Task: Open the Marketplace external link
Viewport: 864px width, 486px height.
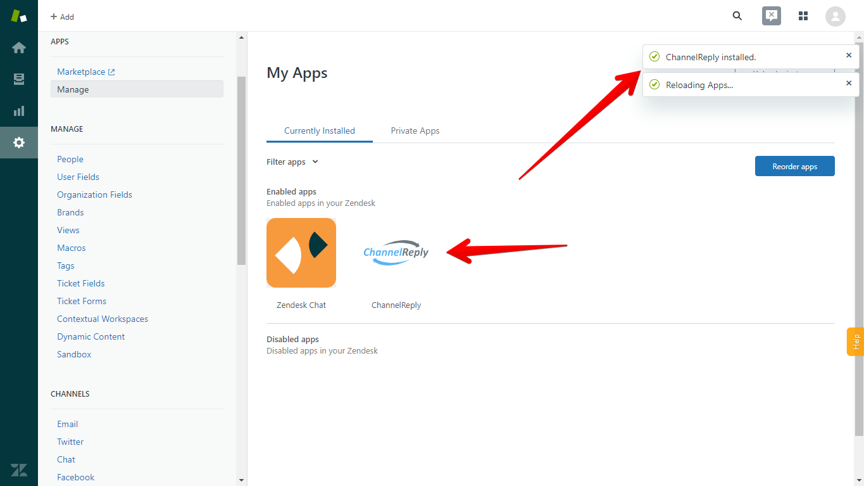Action: (x=86, y=72)
